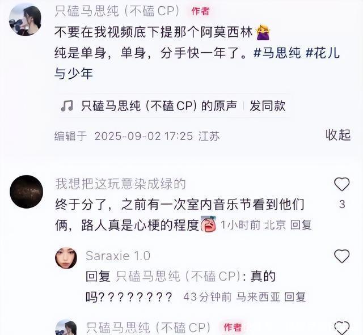The height and width of the screenshot is (335, 363).
Task: Open the #马思纯 hashtag
Action: [x=277, y=53]
